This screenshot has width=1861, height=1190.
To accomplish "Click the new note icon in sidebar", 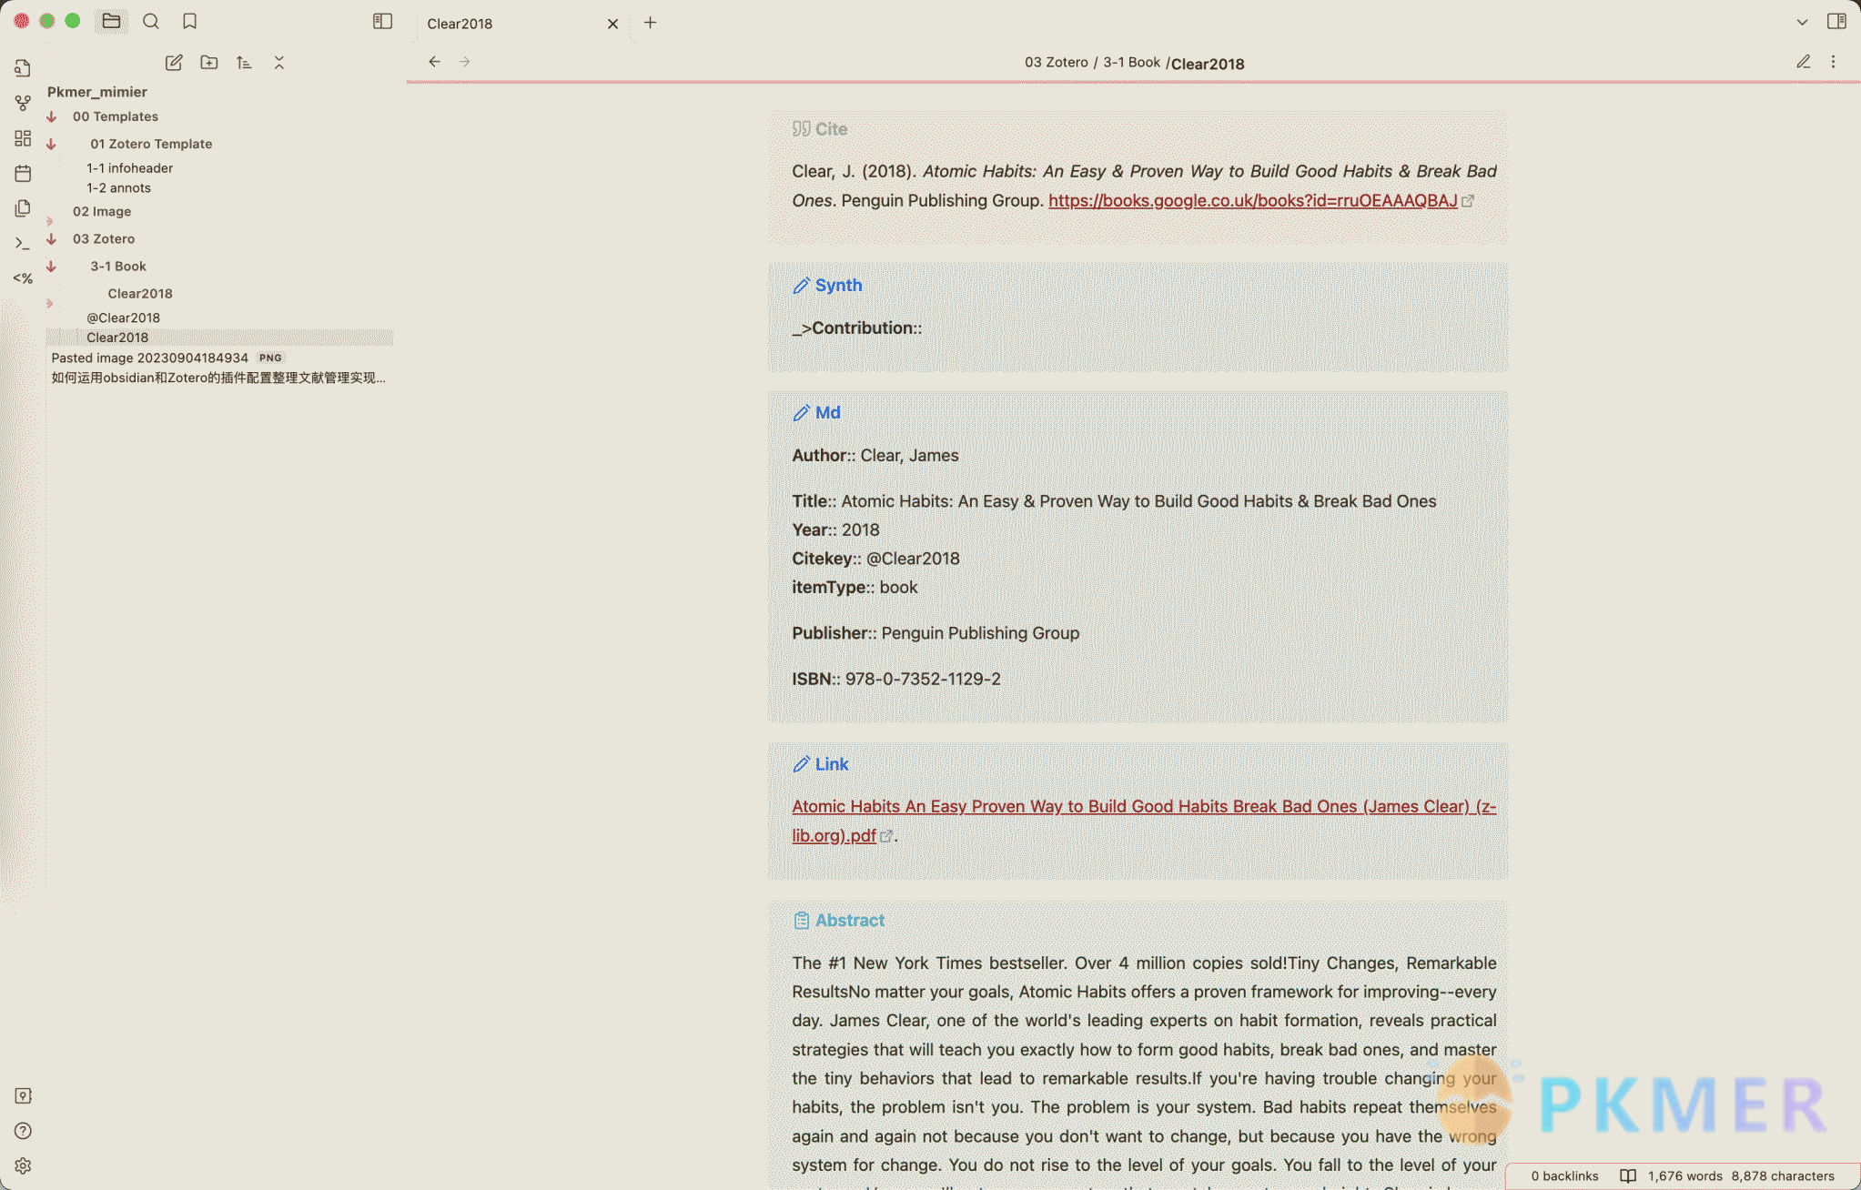I will pos(174,63).
